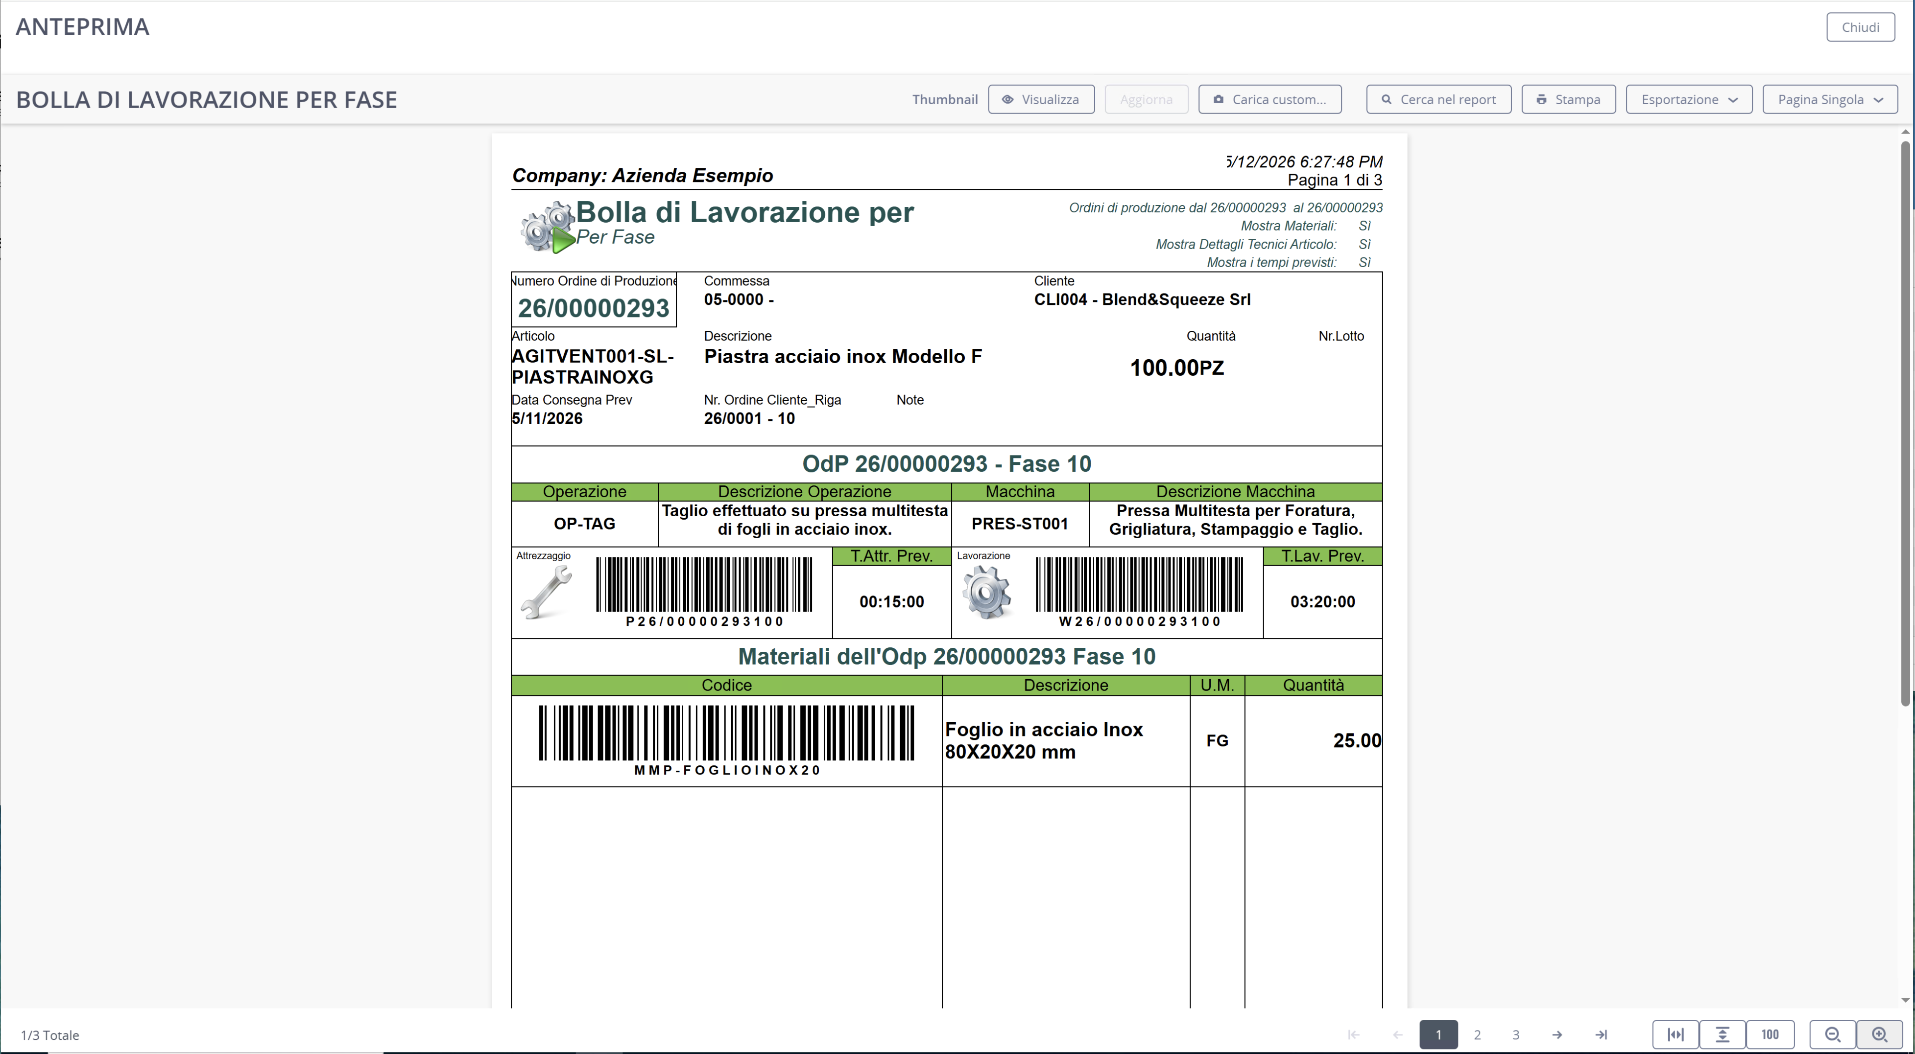1915x1054 pixels.
Task: Click the Lavorazione gear icon
Action: 986,592
